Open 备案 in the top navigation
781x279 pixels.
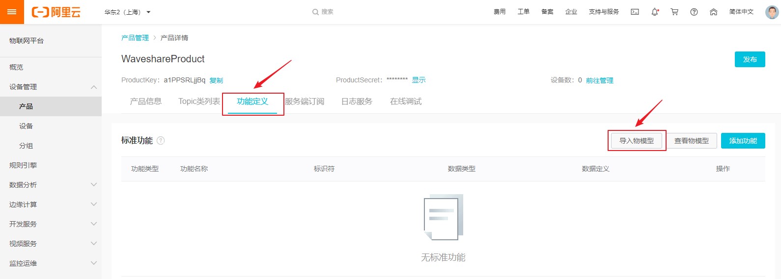(x=547, y=12)
